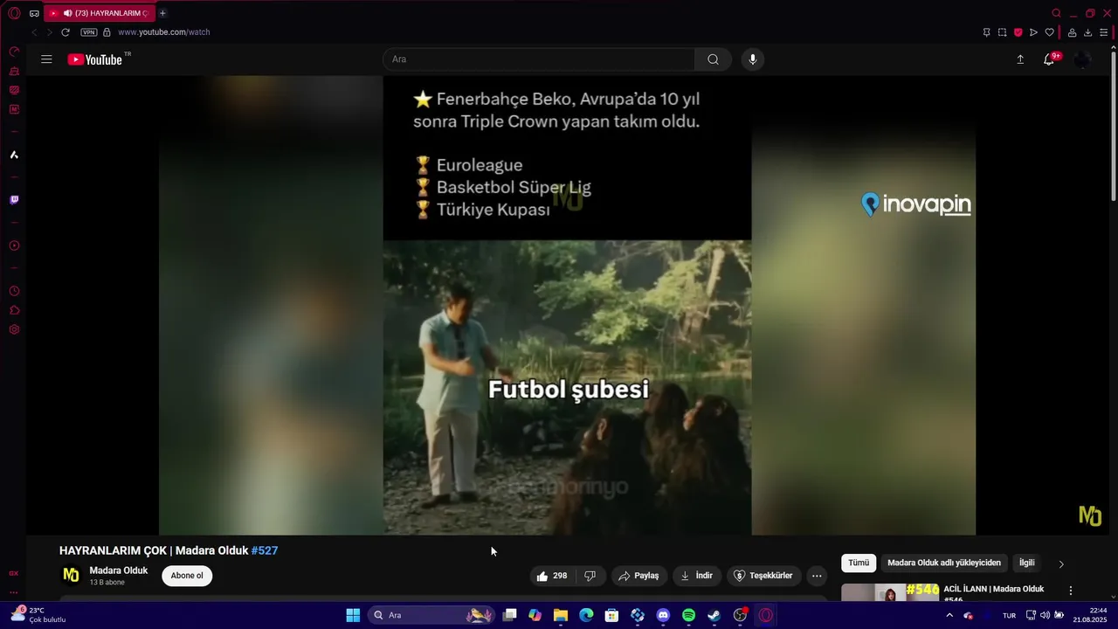The image size is (1118, 629).
Task: Click the video player area
Action: coord(567,305)
